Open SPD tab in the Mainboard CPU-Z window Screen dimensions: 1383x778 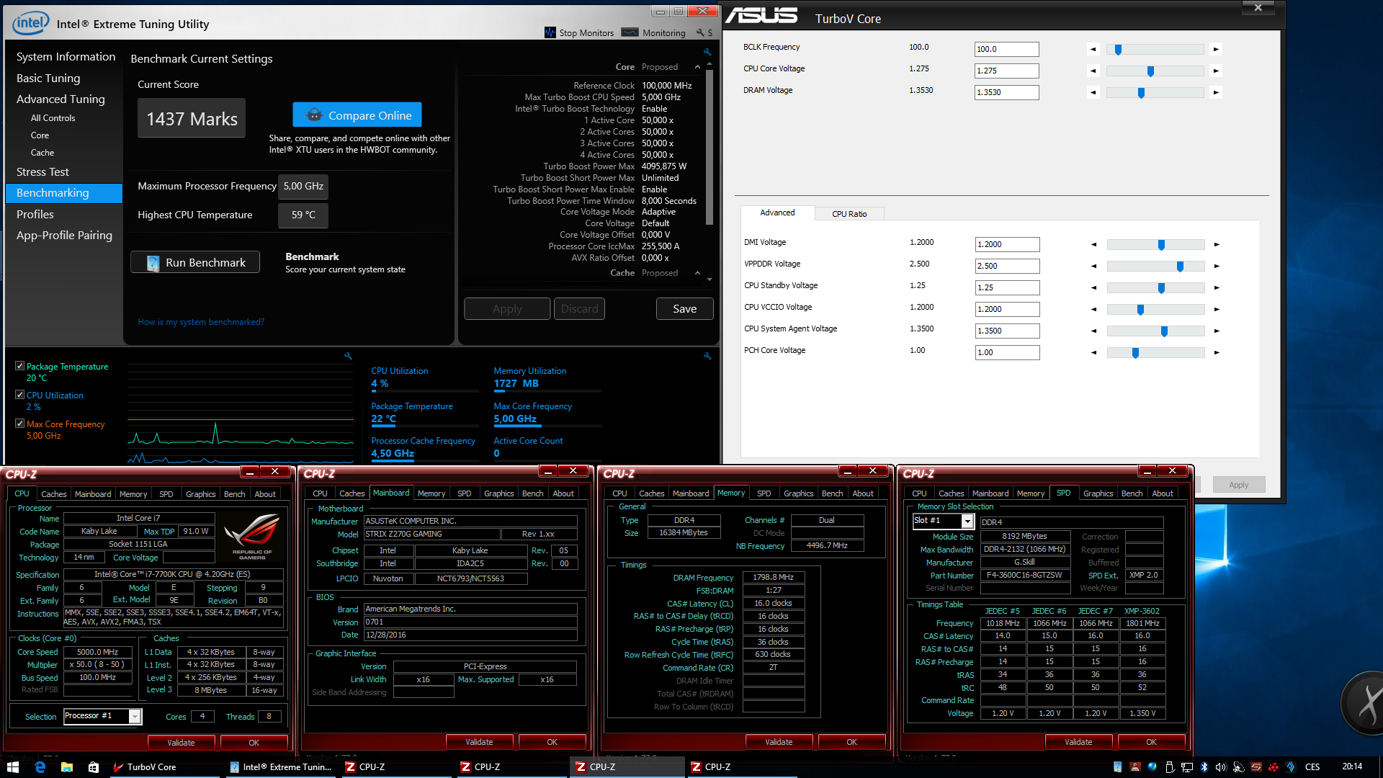point(465,493)
